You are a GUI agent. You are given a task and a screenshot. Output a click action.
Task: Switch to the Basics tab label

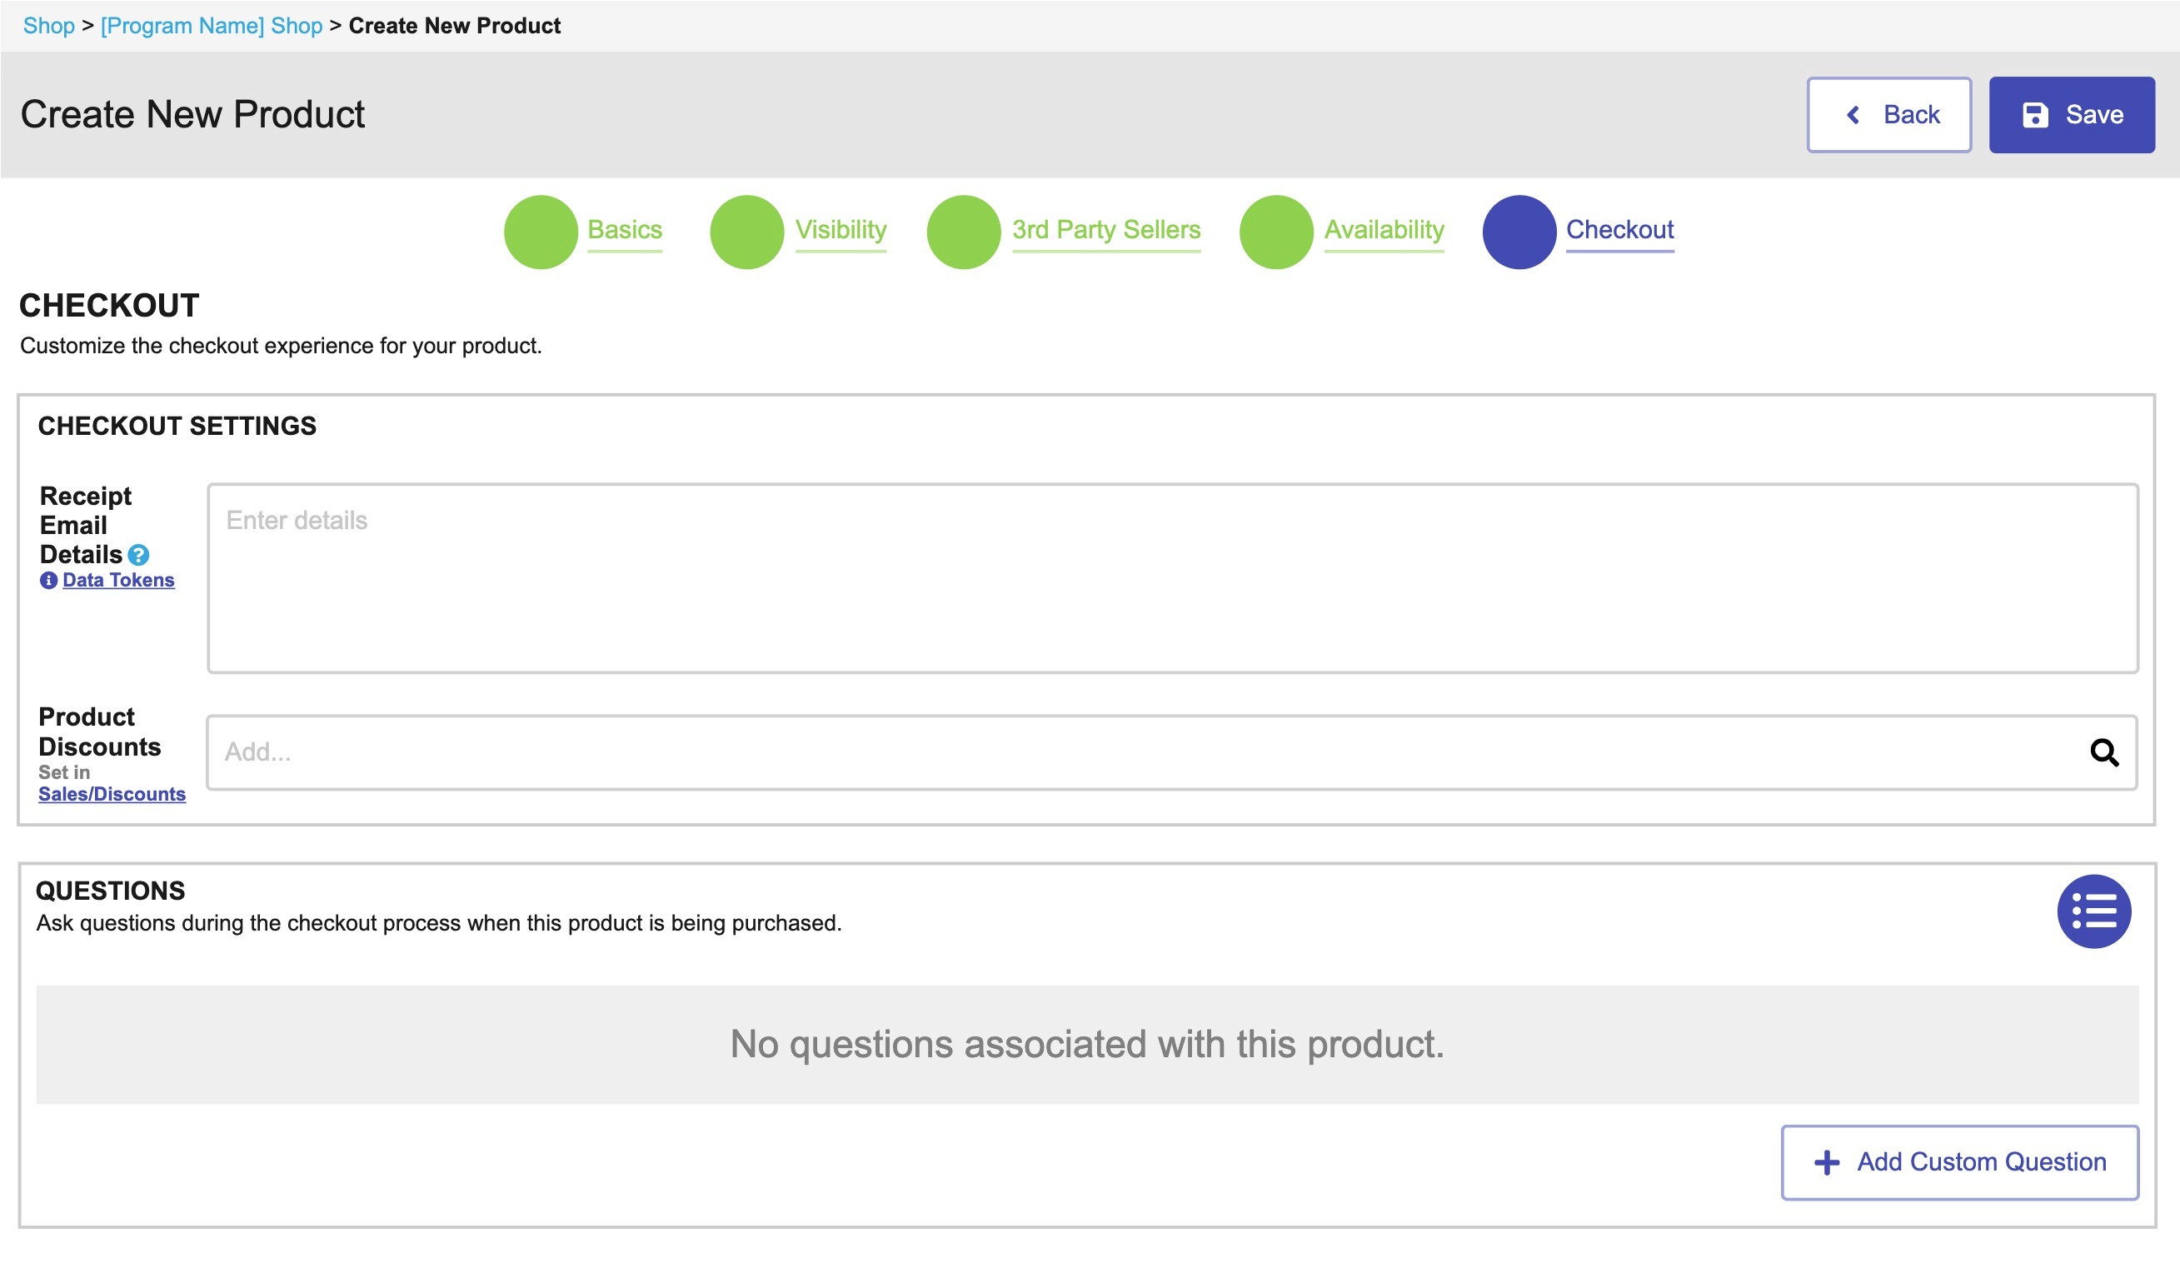point(625,230)
